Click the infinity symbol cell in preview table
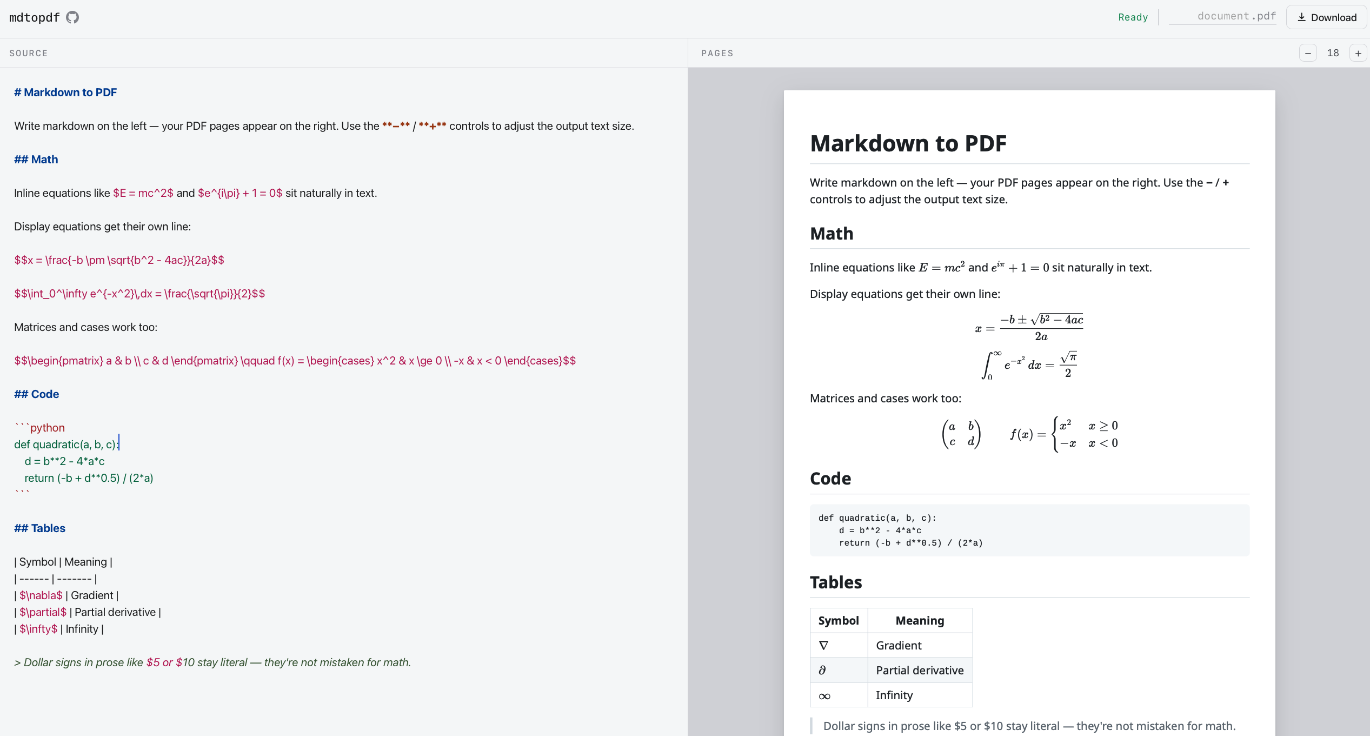The width and height of the screenshot is (1370, 736). coord(839,695)
